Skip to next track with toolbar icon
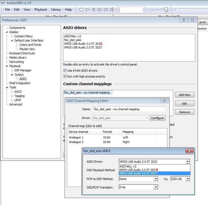208x205 pixels. click(x=106, y=10)
